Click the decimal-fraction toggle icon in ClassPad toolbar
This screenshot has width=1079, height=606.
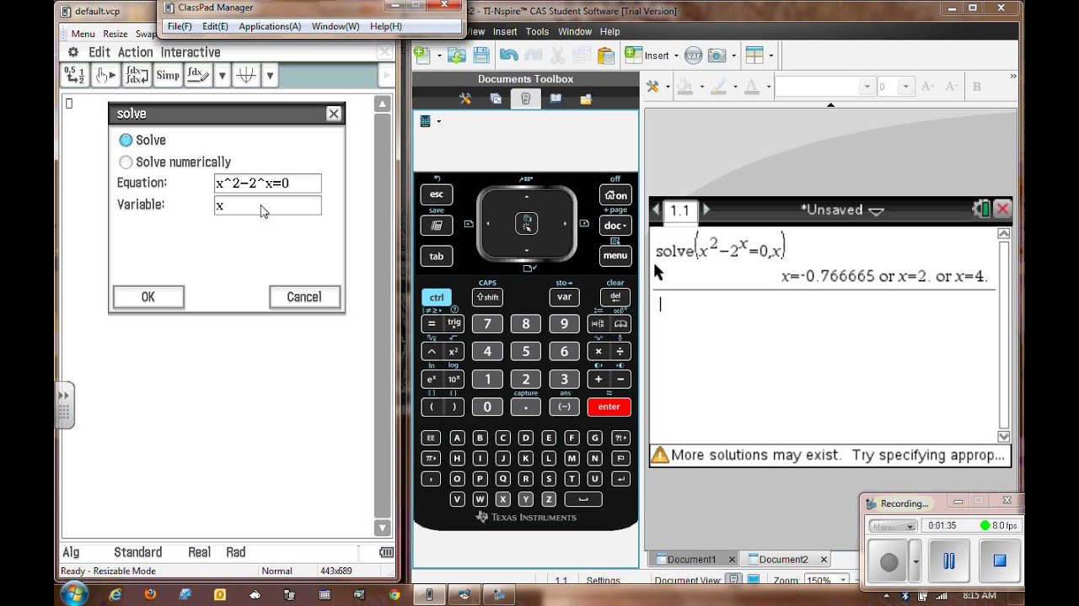(x=74, y=76)
